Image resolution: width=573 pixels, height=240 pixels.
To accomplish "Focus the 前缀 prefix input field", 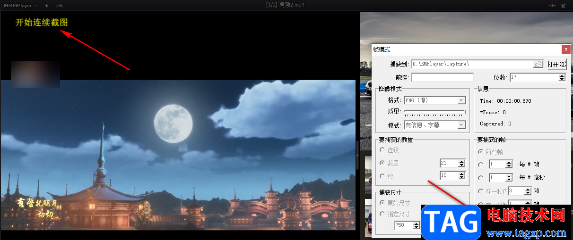I will tap(443, 77).
